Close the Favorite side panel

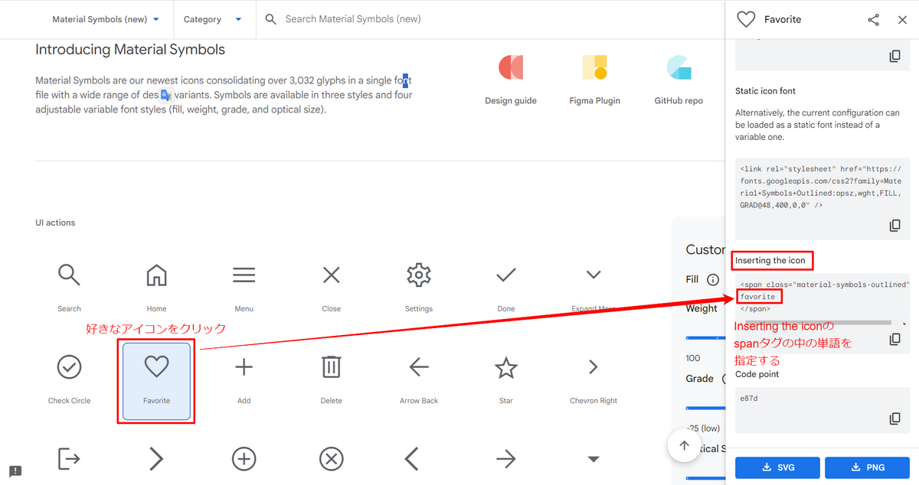pyautogui.click(x=902, y=20)
